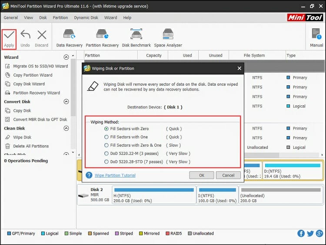326x245 pixels.
Task: Open the Wipe Partition Tutorial link
Action: [115, 175]
